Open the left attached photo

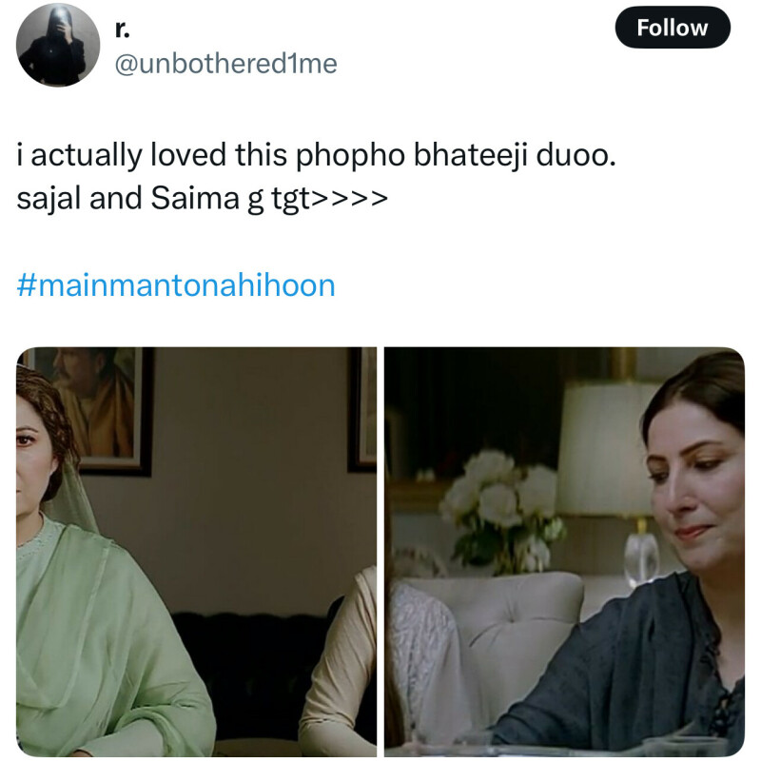pyautogui.click(x=196, y=552)
